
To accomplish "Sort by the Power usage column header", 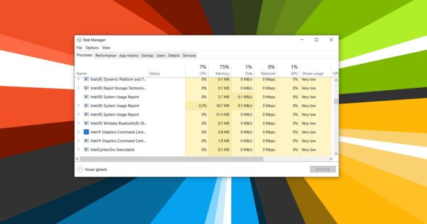I will tap(315, 71).
